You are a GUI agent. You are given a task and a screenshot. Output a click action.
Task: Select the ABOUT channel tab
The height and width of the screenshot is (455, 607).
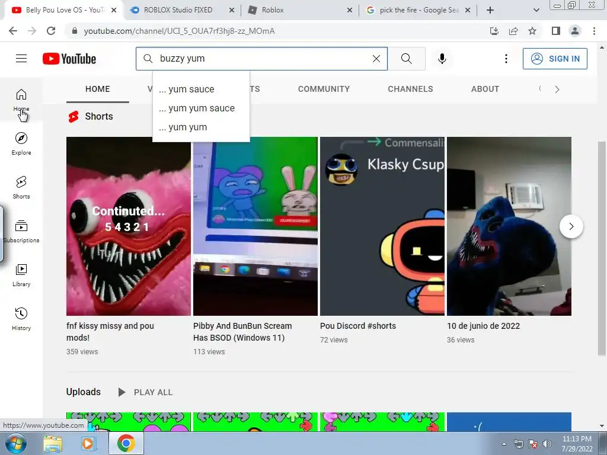(x=485, y=89)
